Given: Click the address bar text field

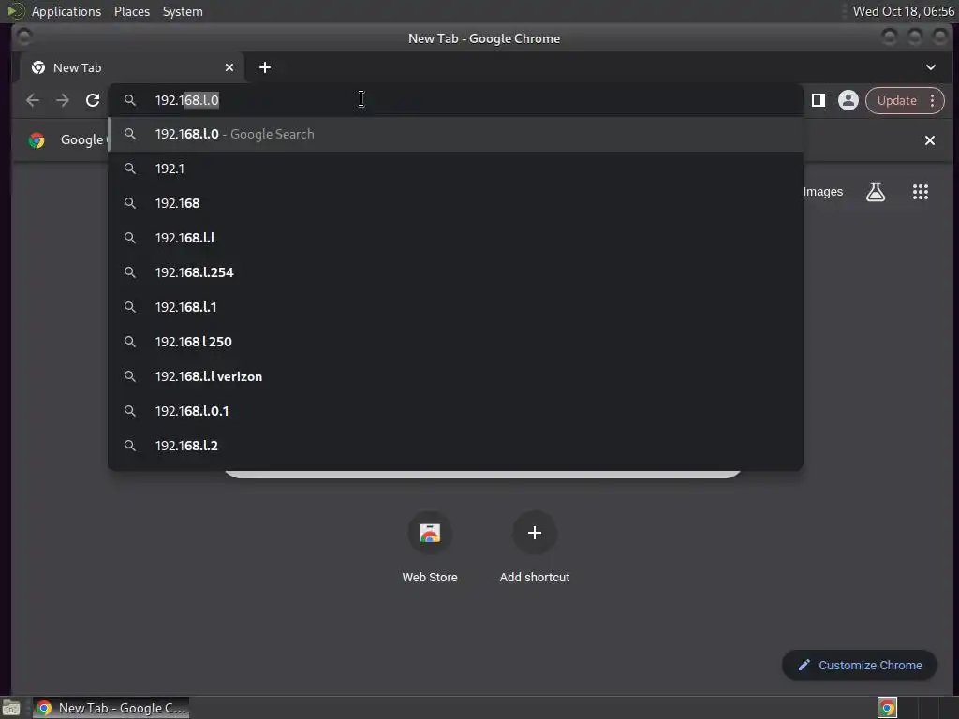Looking at the screenshot, I should [x=455, y=100].
